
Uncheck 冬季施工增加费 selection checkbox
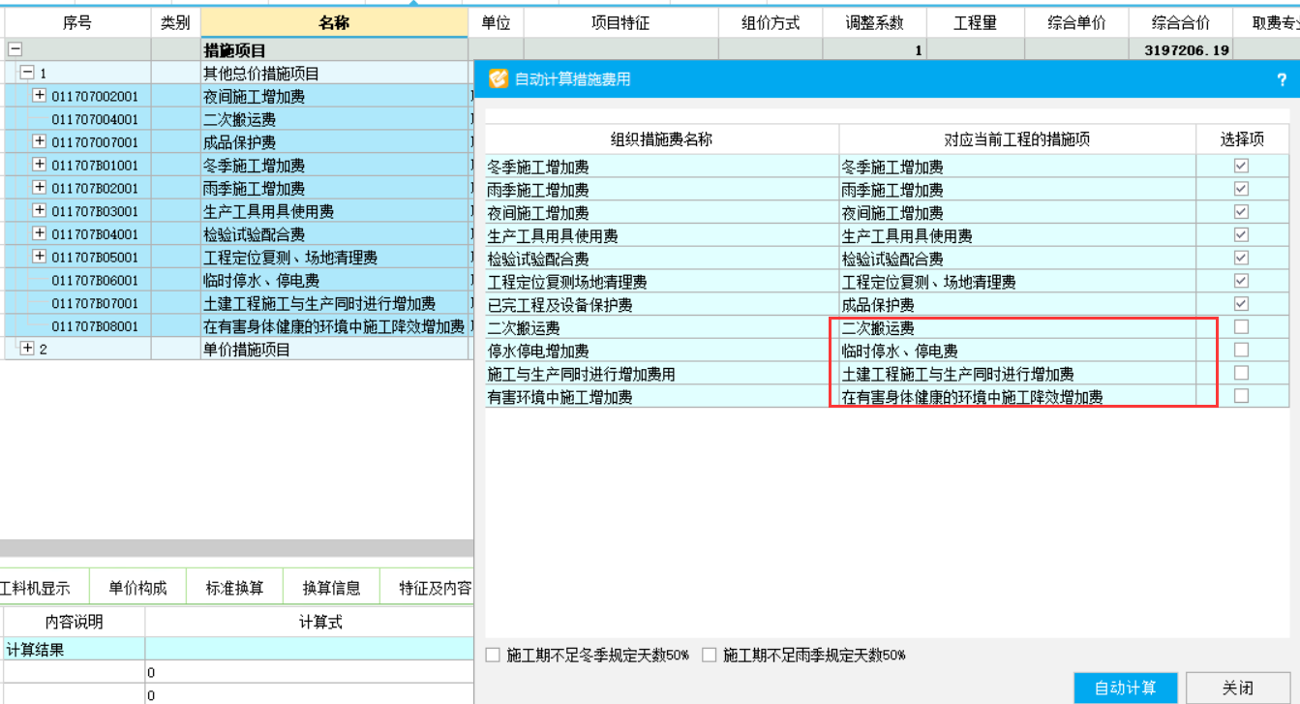(1241, 166)
